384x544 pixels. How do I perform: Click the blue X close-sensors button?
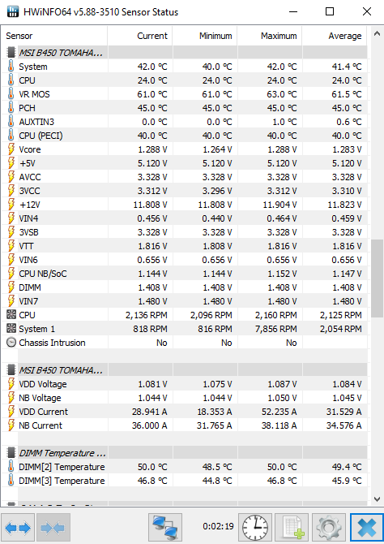(366, 527)
